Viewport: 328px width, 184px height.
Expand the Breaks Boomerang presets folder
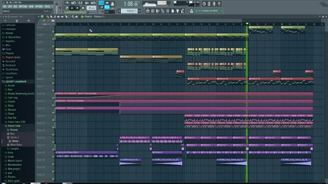pyautogui.click(x=21, y=94)
